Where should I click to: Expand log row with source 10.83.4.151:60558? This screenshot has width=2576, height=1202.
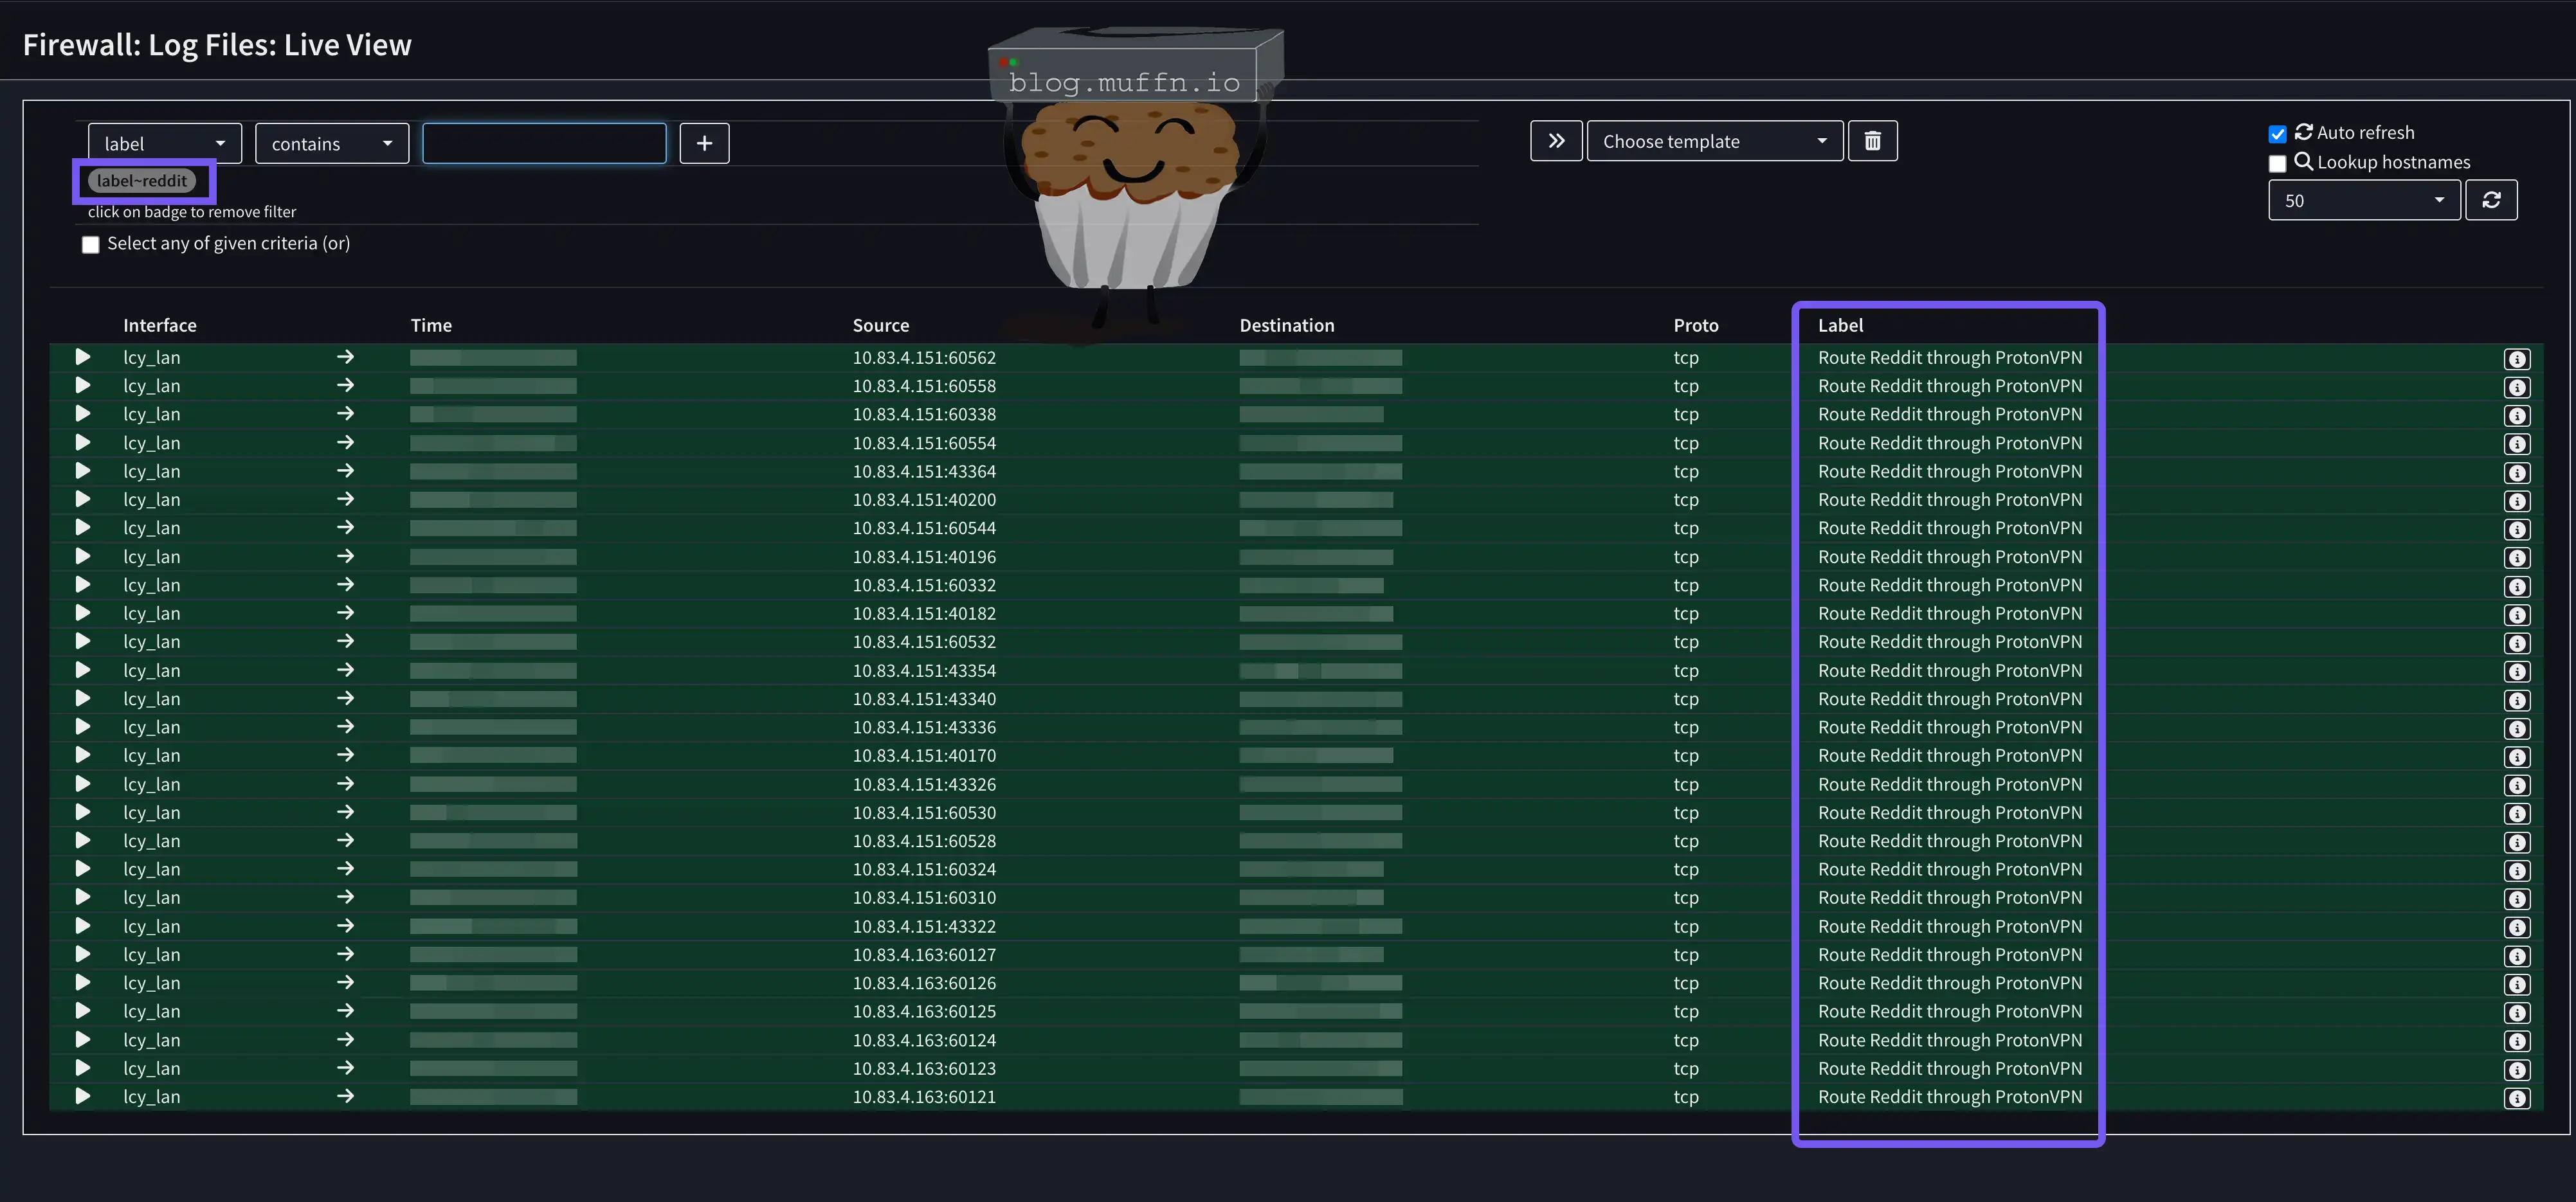coord(83,386)
